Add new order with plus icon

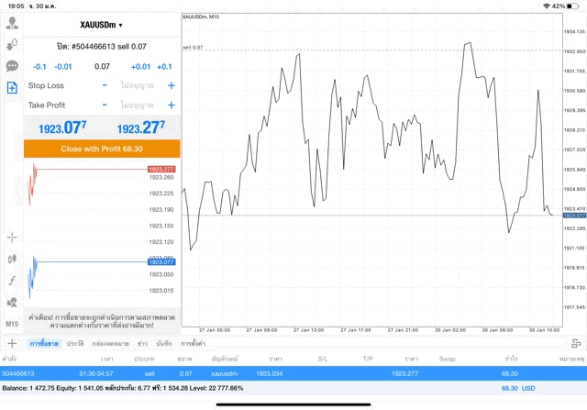pyautogui.click(x=12, y=343)
